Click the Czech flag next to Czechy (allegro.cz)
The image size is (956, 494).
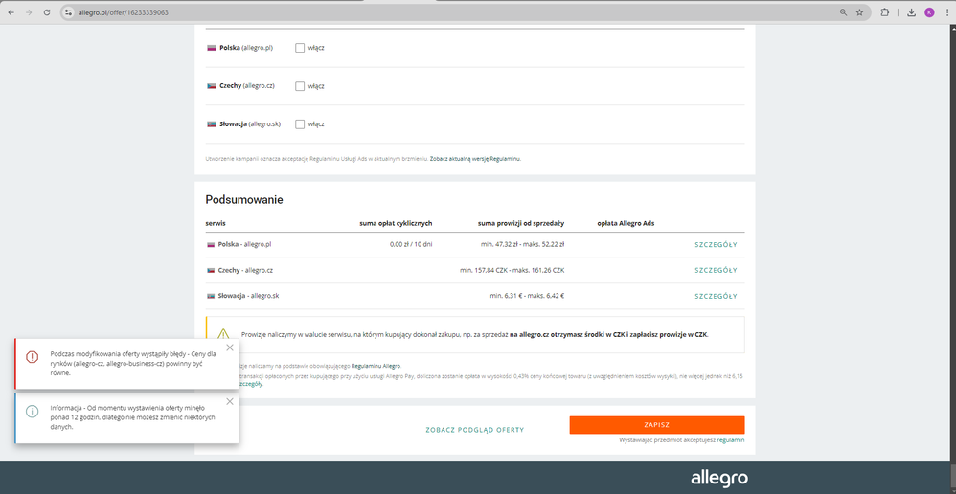[212, 86]
